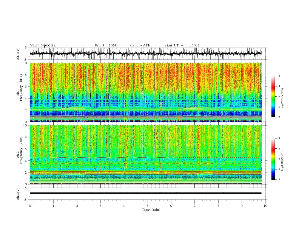299x231 pixels.
Task: Click the ch.2 spectrogram "2" kHz tick label
Action: (26, 172)
